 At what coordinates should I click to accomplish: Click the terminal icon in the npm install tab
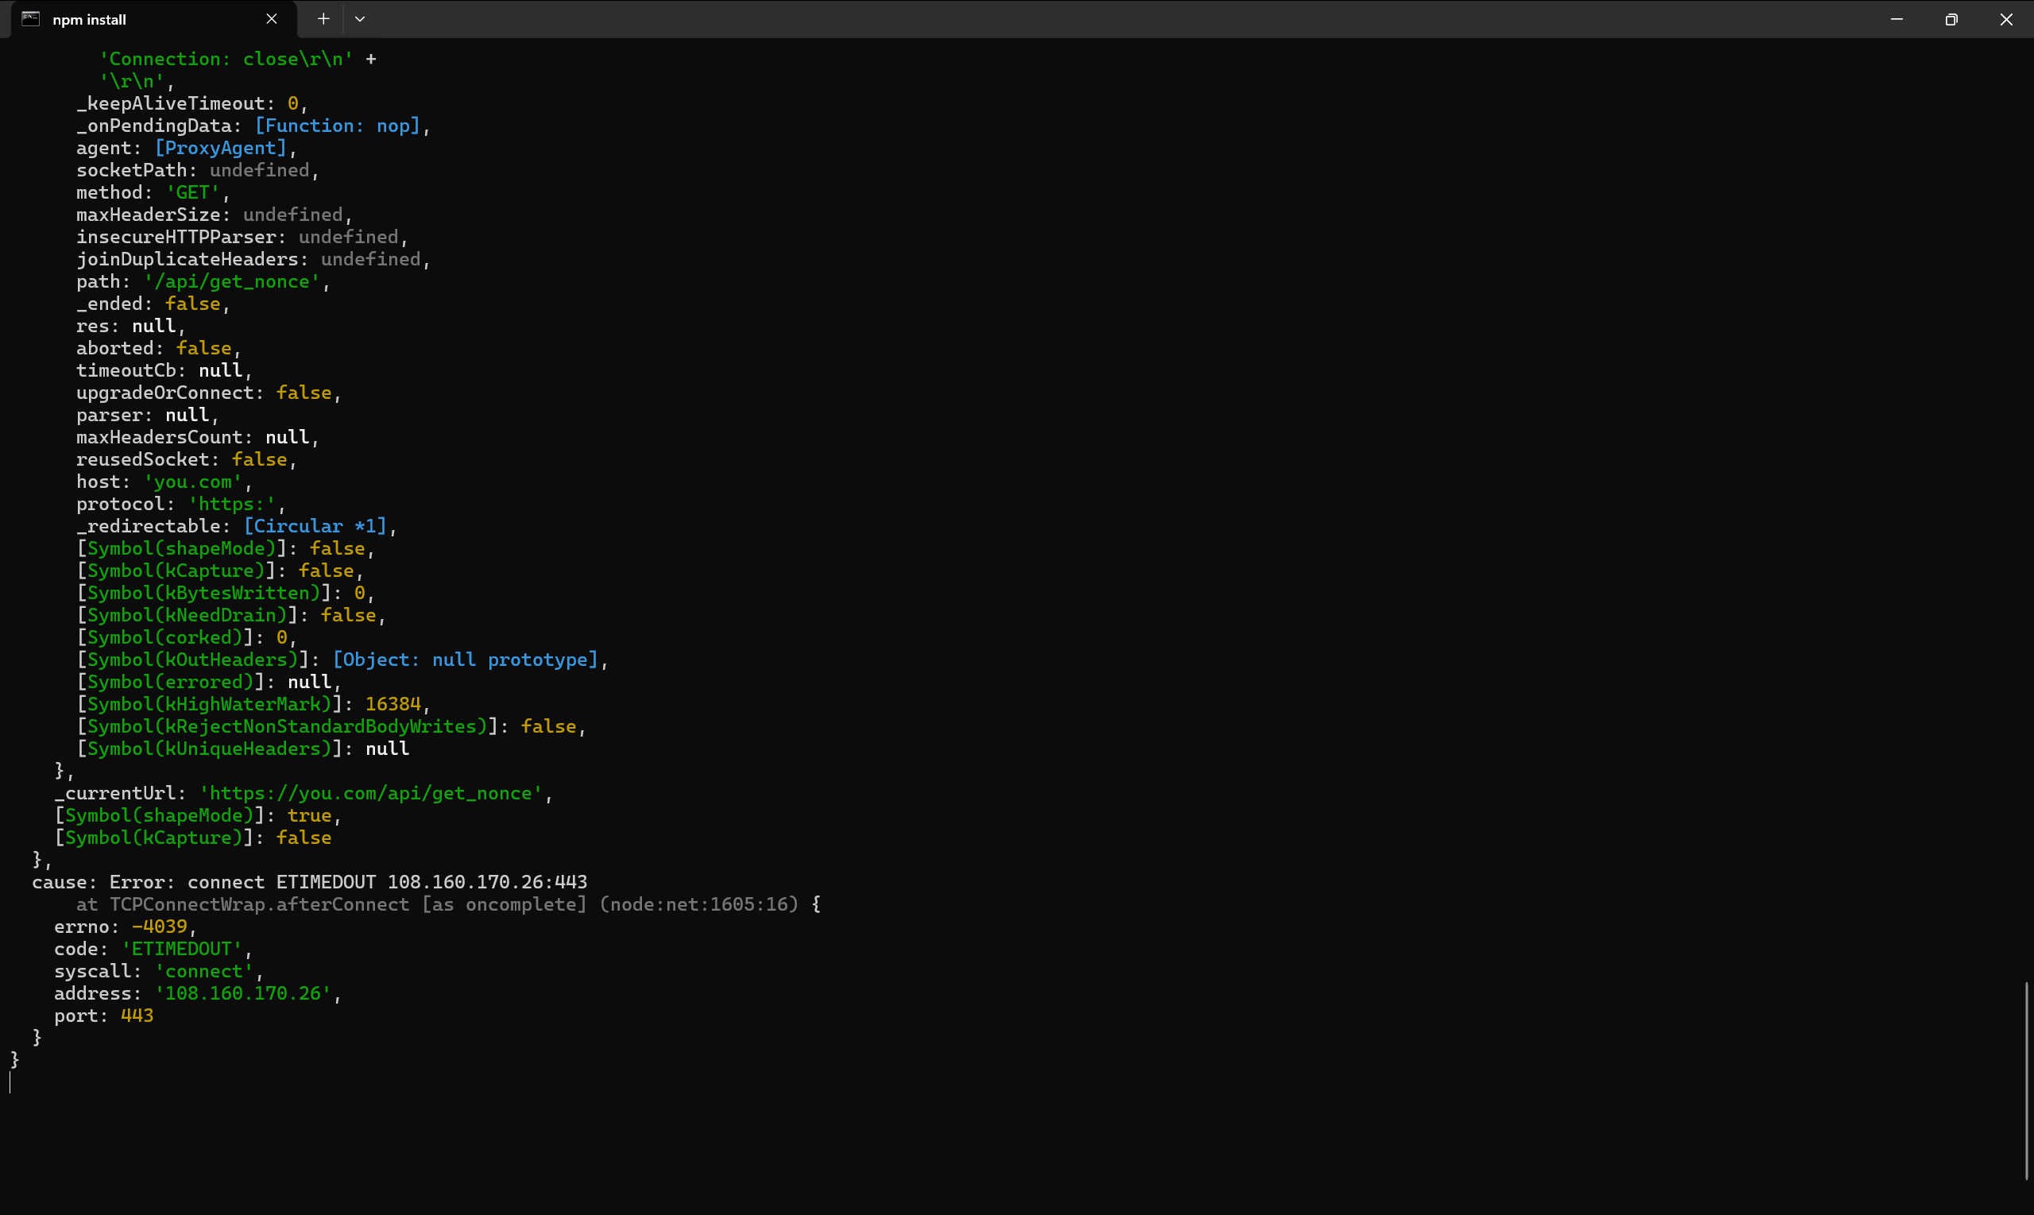[x=30, y=19]
